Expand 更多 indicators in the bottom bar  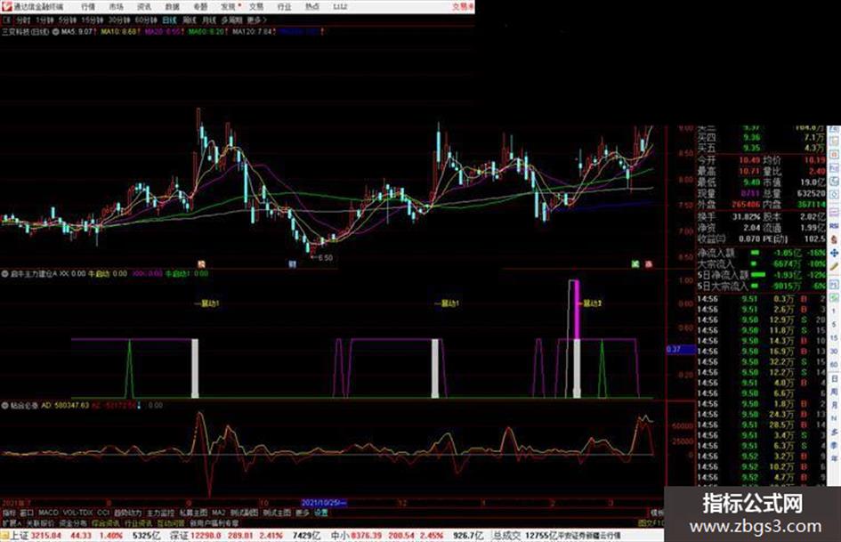click(x=302, y=513)
